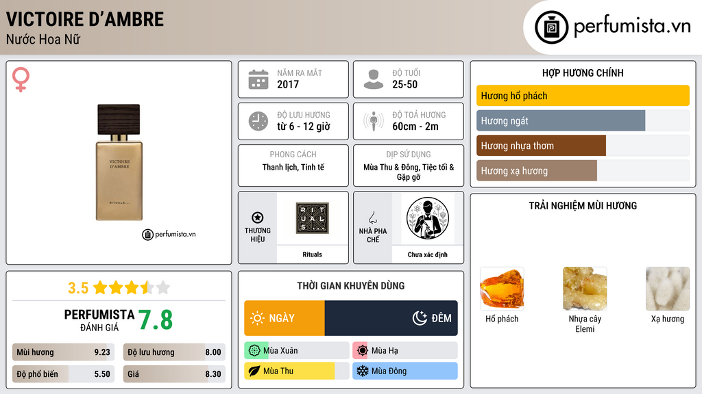The width and height of the screenshot is (702, 394).
Task: Click the Thời gian khuyên dùng heading
Action: click(x=351, y=286)
